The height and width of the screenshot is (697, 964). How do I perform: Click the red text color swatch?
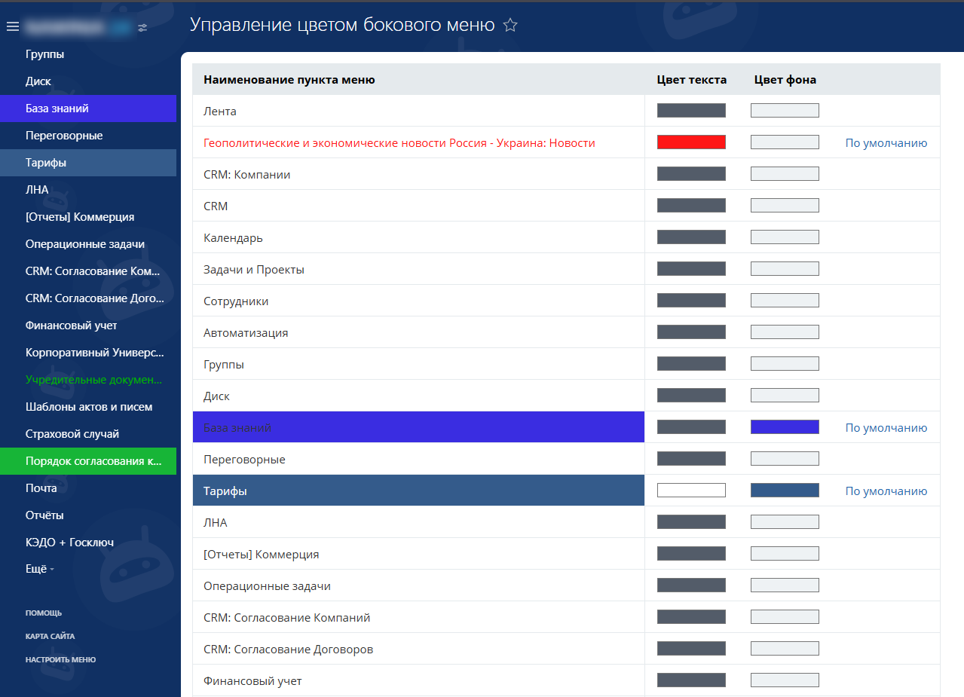691,142
